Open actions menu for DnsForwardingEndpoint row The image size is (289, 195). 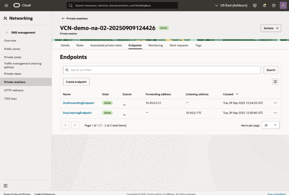click(275, 103)
